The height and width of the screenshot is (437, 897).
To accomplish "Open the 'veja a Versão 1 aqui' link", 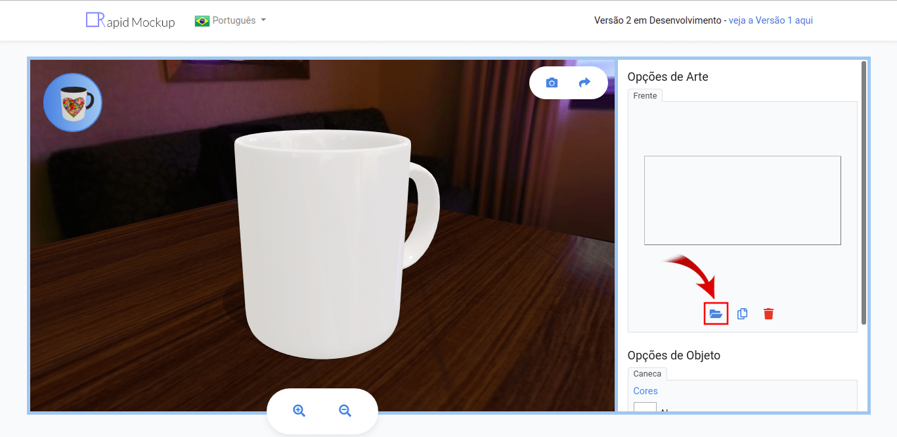I will (770, 20).
